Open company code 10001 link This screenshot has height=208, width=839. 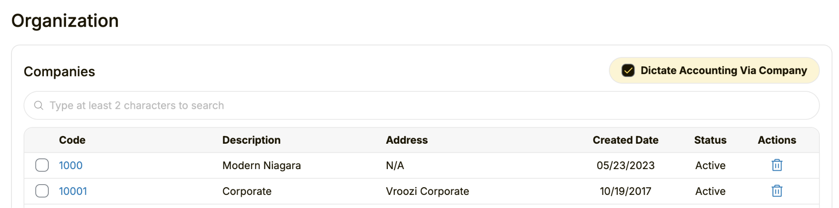tap(73, 191)
